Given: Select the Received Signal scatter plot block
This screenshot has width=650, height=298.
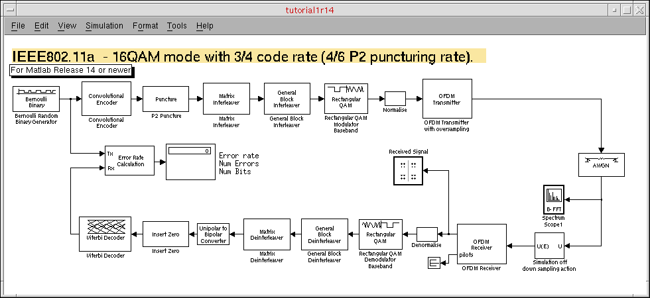Looking at the screenshot, I should click(x=409, y=171).
